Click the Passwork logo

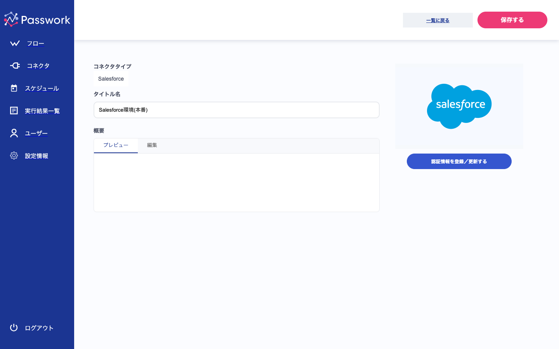click(37, 19)
